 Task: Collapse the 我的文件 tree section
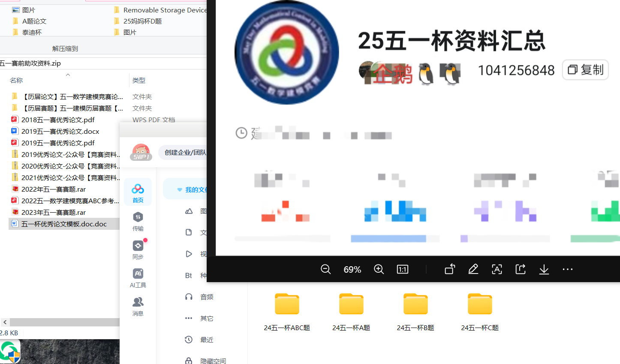180,190
